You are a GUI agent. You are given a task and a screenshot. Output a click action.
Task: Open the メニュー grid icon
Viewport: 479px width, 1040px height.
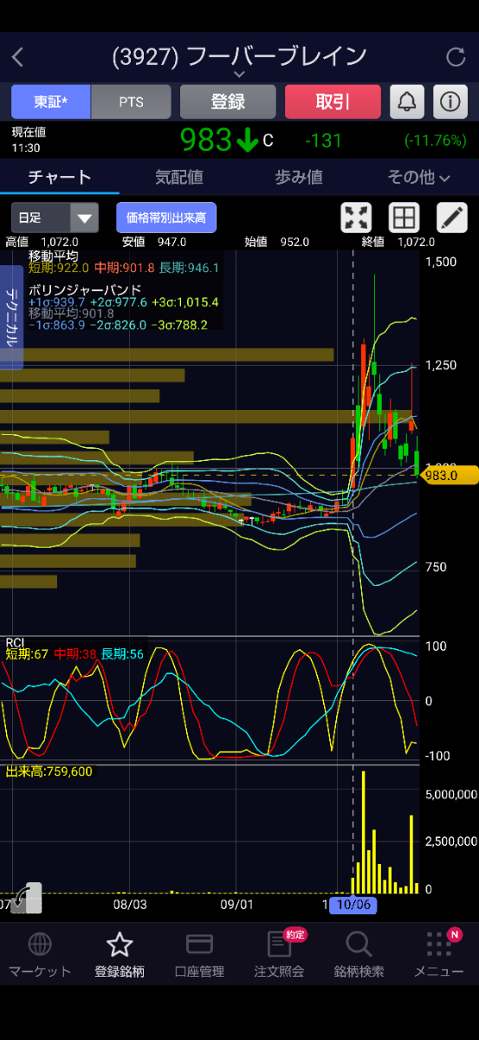tap(438, 944)
